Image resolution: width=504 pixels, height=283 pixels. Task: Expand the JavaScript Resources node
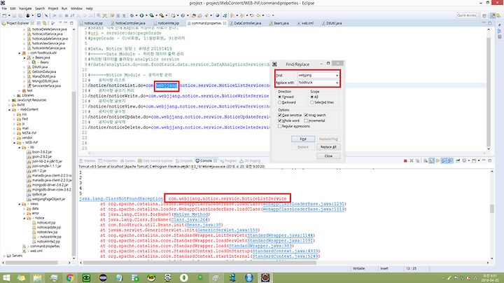[9, 100]
